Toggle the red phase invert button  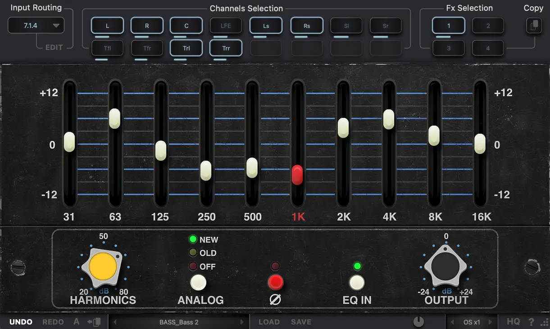pyautogui.click(x=275, y=283)
